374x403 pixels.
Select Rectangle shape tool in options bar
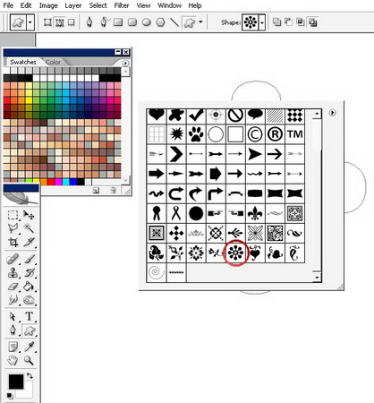point(118,22)
